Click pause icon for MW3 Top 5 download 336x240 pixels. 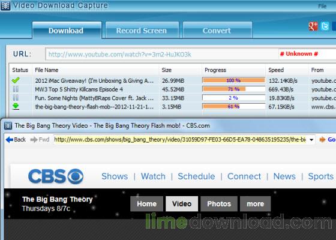coord(16,89)
